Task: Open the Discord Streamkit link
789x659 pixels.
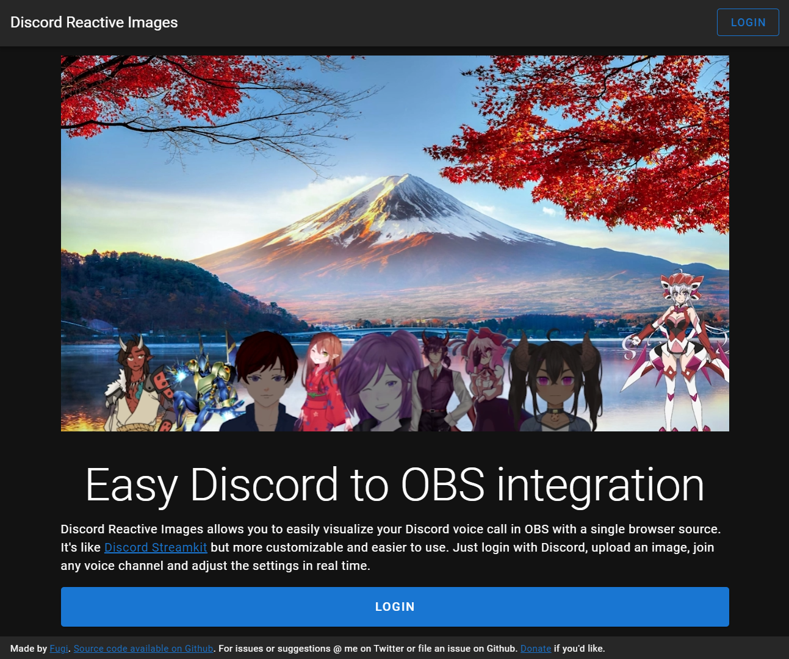Action: tap(156, 547)
